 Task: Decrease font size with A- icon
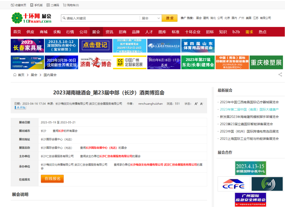click(x=201, y=104)
